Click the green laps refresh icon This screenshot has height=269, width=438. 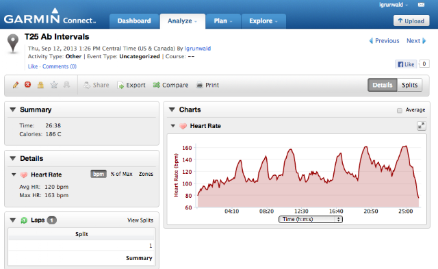coord(24,220)
